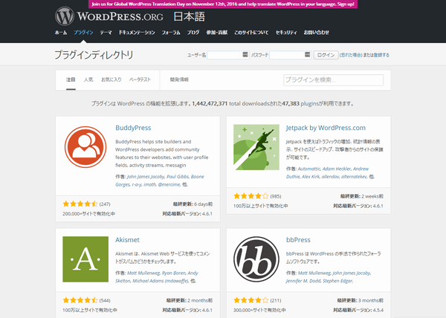Click the 忘れた場合 link
This screenshot has height=318, width=446.
point(351,55)
